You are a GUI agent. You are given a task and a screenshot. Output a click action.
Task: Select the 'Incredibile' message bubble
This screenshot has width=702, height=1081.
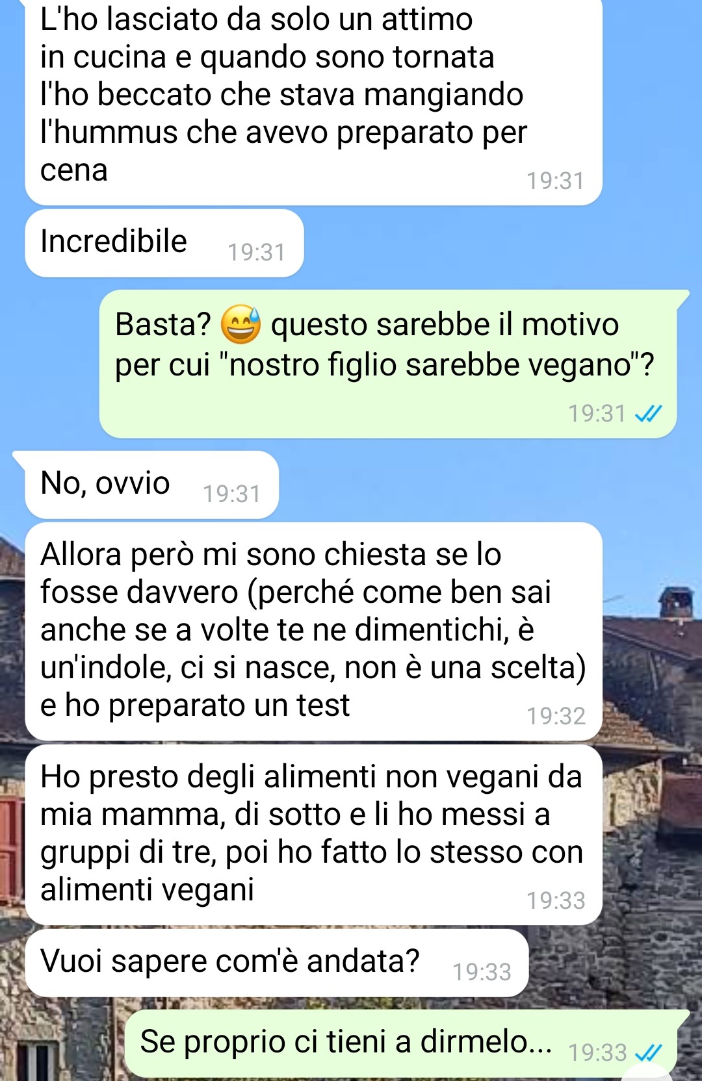[x=164, y=243]
